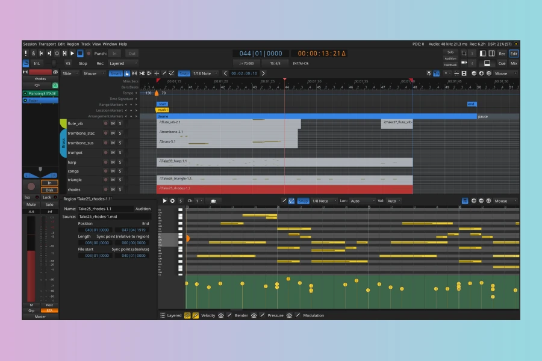Click the Name field showing Take25_rhodes-1.1
Image resolution: width=542 pixels, height=361 pixels.
(x=105, y=209)
